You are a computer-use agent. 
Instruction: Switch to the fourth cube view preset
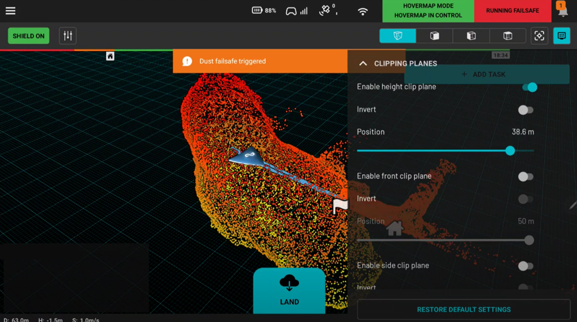(x=507, y=36)
